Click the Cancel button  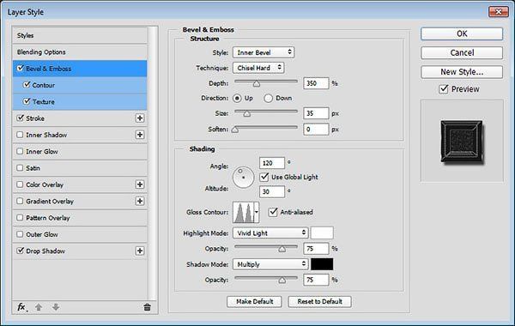click(x=462, y=53)
